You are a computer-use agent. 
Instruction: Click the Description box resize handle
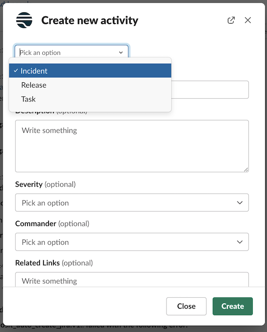246,169
